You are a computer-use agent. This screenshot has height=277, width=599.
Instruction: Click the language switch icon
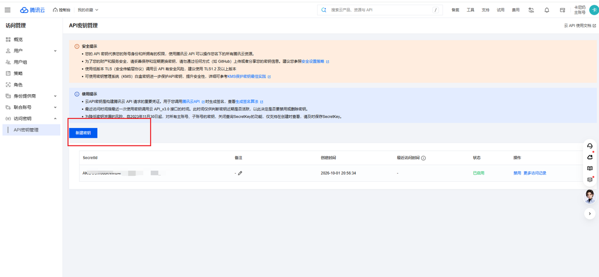click(x=531, y=10)
